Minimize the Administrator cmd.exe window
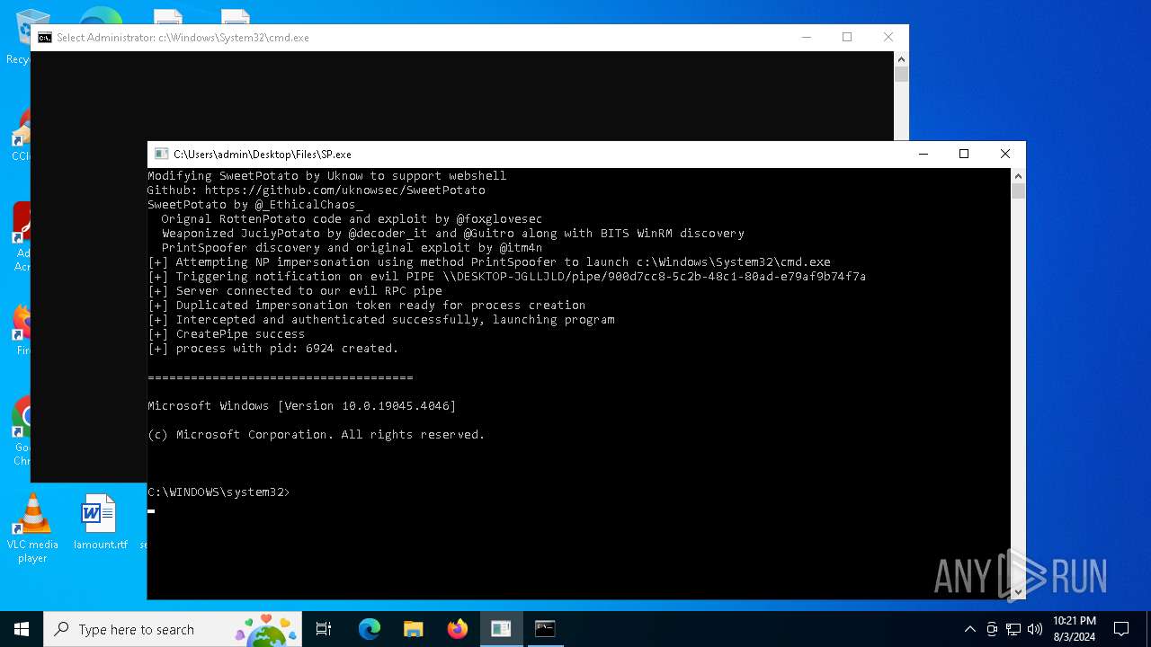1151x647 pixels. tap(806, 38)
